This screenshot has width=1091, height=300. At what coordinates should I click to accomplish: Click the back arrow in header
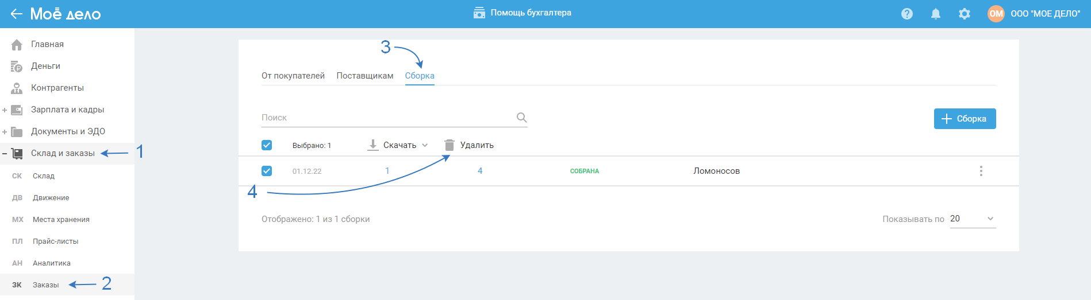[x=16, y=14]
